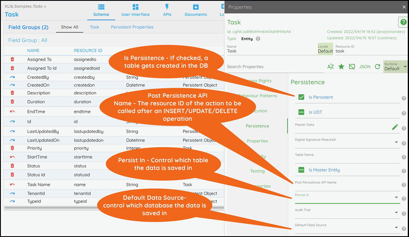
Task: Click the alphabetical A-Z sort icon
Action: tap(331, 66)
